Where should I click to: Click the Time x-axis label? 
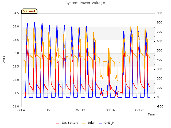(x=151, y=114)
